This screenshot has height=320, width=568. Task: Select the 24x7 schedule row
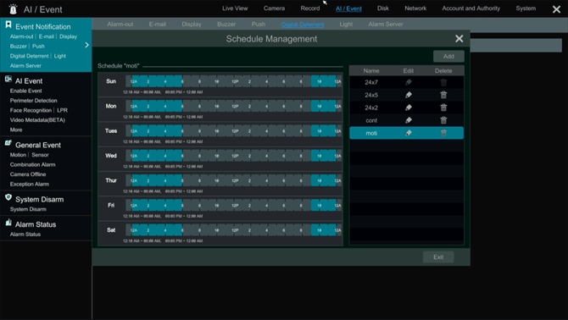point(406,82)
